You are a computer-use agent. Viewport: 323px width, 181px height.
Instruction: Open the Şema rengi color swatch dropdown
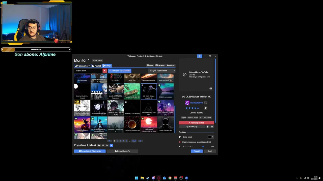click(x=211, y=137)
